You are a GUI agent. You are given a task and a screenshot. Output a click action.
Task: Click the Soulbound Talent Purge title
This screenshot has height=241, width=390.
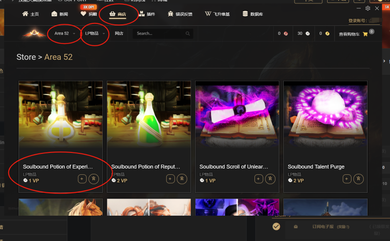pos(316,167)
